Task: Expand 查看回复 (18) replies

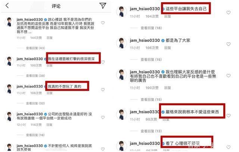Action: point(151,28)
